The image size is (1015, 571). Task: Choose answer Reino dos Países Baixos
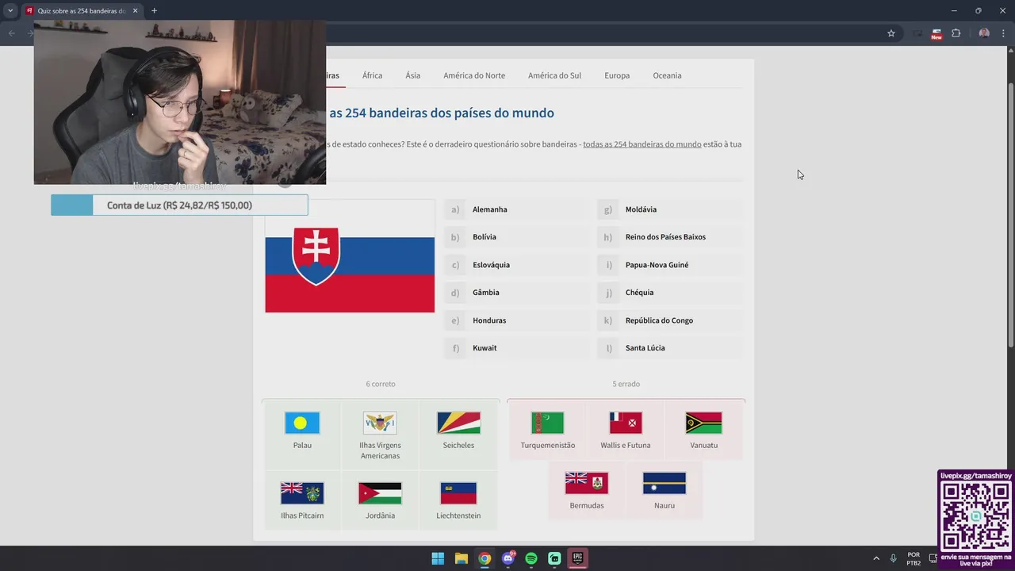click(x=670, y=237)
